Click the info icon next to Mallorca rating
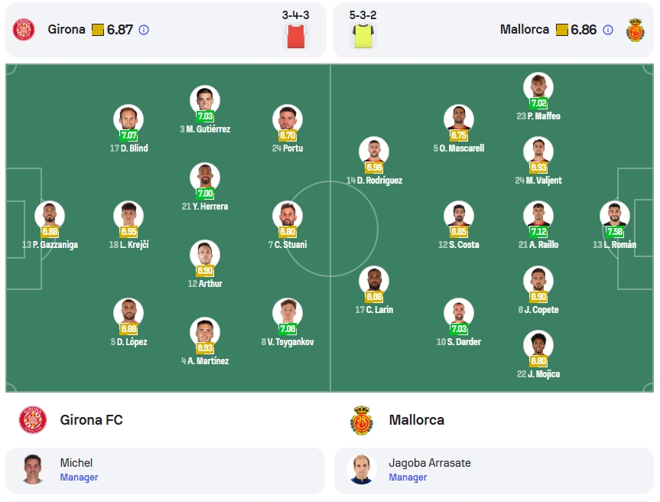This screenshot has width=660, height=502. (x=608, y=30)
